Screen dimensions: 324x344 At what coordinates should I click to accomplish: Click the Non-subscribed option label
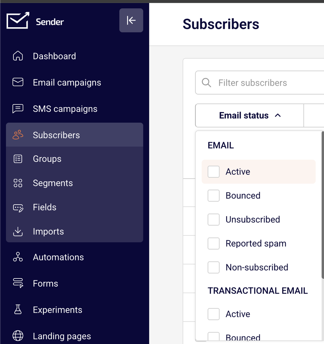[x=257, y=267]
